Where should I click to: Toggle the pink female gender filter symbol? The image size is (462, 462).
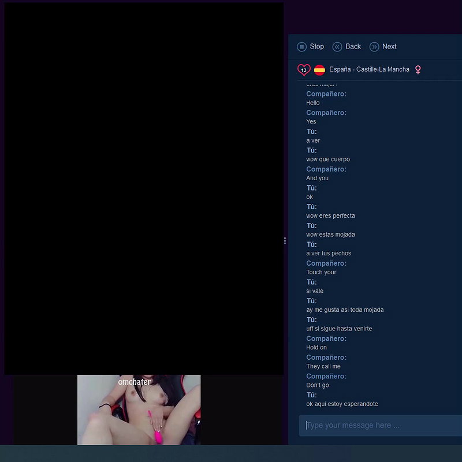pos(418,69)
